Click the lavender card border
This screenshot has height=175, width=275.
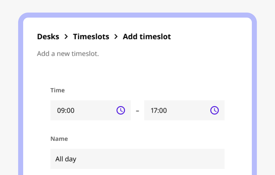coord(137,15)
